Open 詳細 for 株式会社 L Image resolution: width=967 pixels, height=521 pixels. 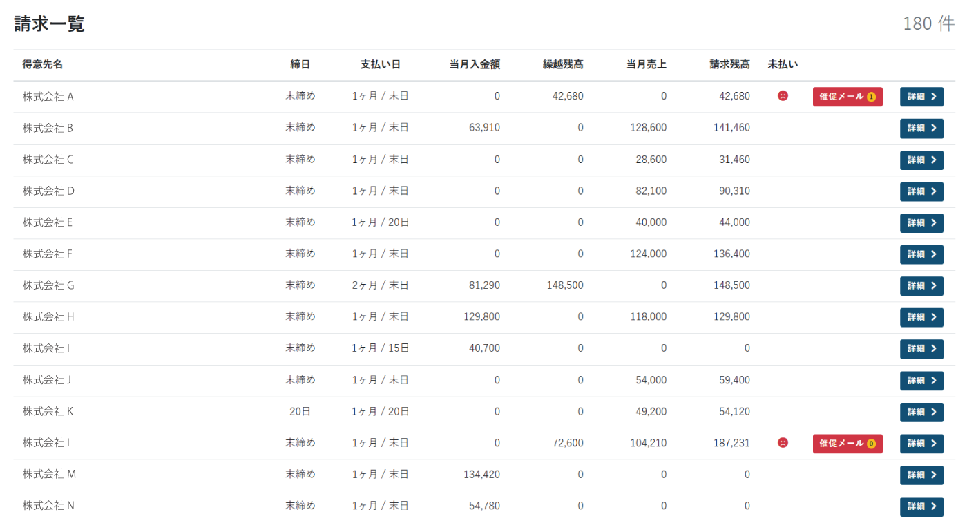tap(921, 444)
